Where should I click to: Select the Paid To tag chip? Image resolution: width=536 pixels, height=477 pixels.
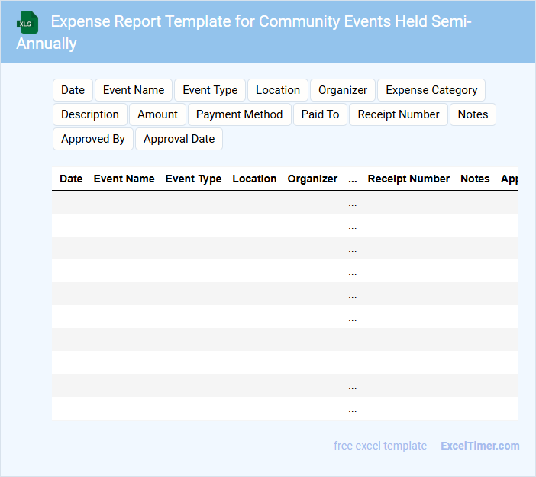pos(320,114)
